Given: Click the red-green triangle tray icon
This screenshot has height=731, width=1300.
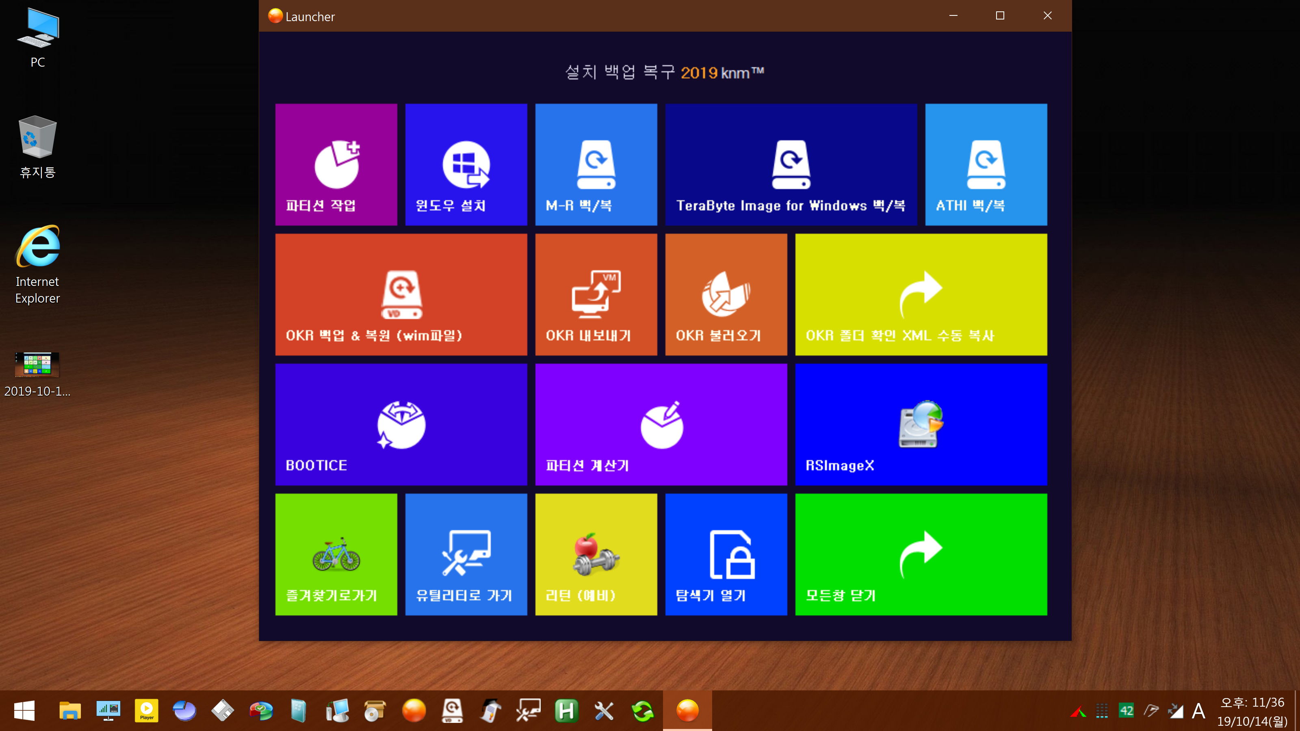Looking at the screenshot, I should [x=1079, y=712].
